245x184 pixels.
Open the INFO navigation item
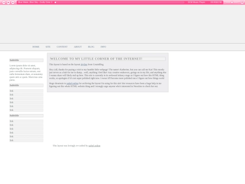[103, 47]
